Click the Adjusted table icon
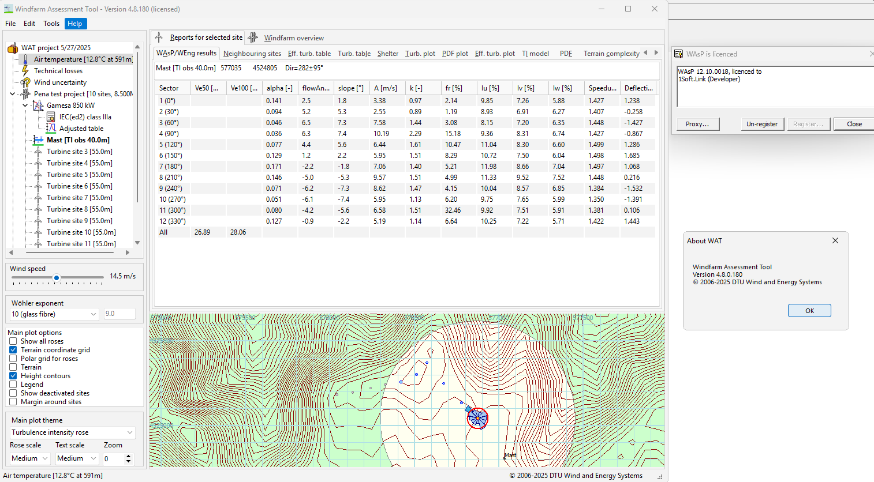The width and height of the screenshot is (874, 482). [51, 129]
